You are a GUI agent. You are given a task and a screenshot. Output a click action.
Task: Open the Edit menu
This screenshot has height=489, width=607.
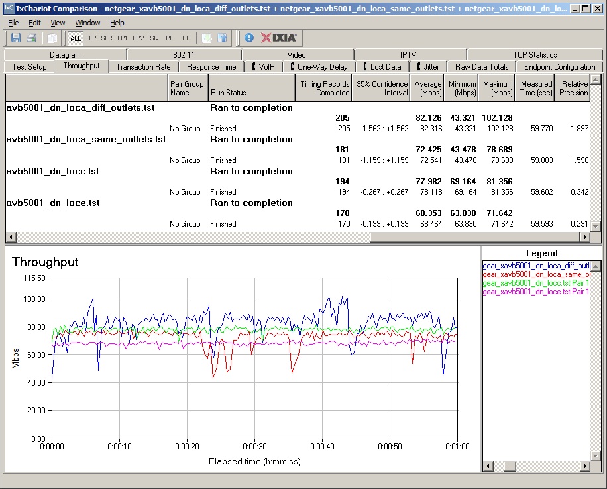(34, 23)
